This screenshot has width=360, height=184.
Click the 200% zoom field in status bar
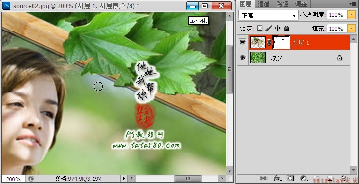[13, 179]
